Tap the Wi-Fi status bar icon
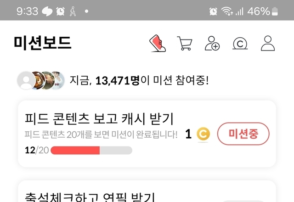Viewport: 294px width, 202px height. pyautogui.click(x=227, y=11)
